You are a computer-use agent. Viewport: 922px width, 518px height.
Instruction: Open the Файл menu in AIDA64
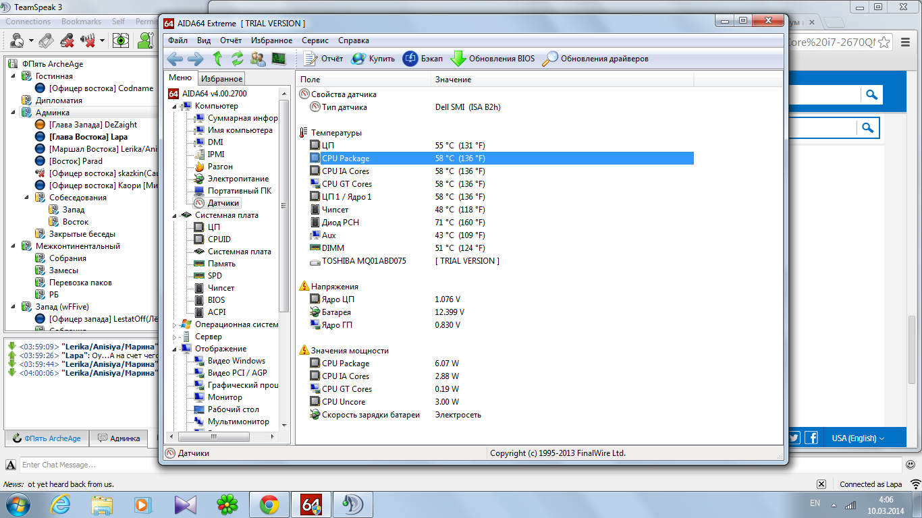click(x=178, y=40)
